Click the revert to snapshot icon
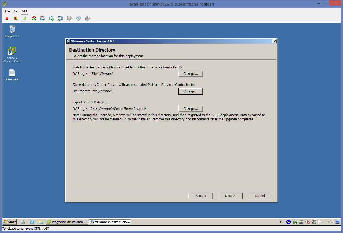 (52, 18)
